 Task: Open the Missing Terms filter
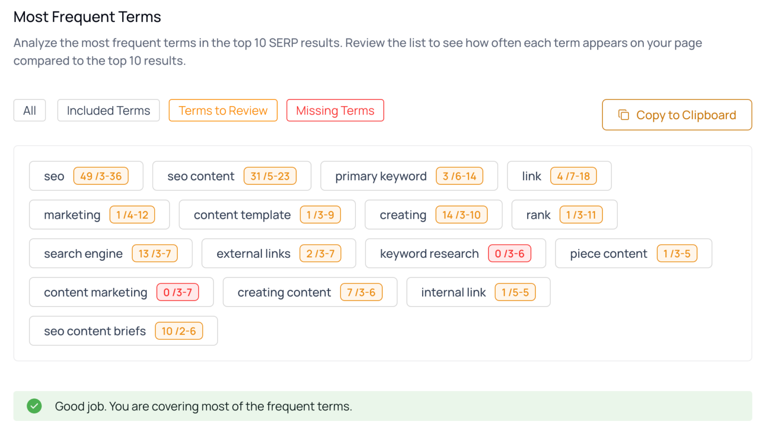tap(335, 110)
